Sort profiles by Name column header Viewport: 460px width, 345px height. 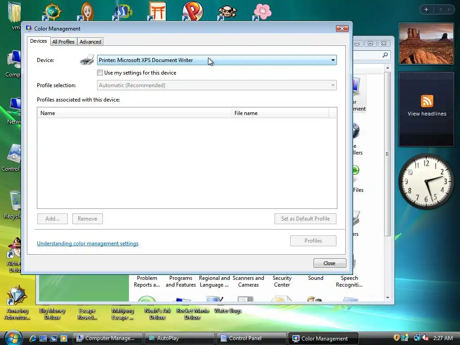tap(134, 113)
